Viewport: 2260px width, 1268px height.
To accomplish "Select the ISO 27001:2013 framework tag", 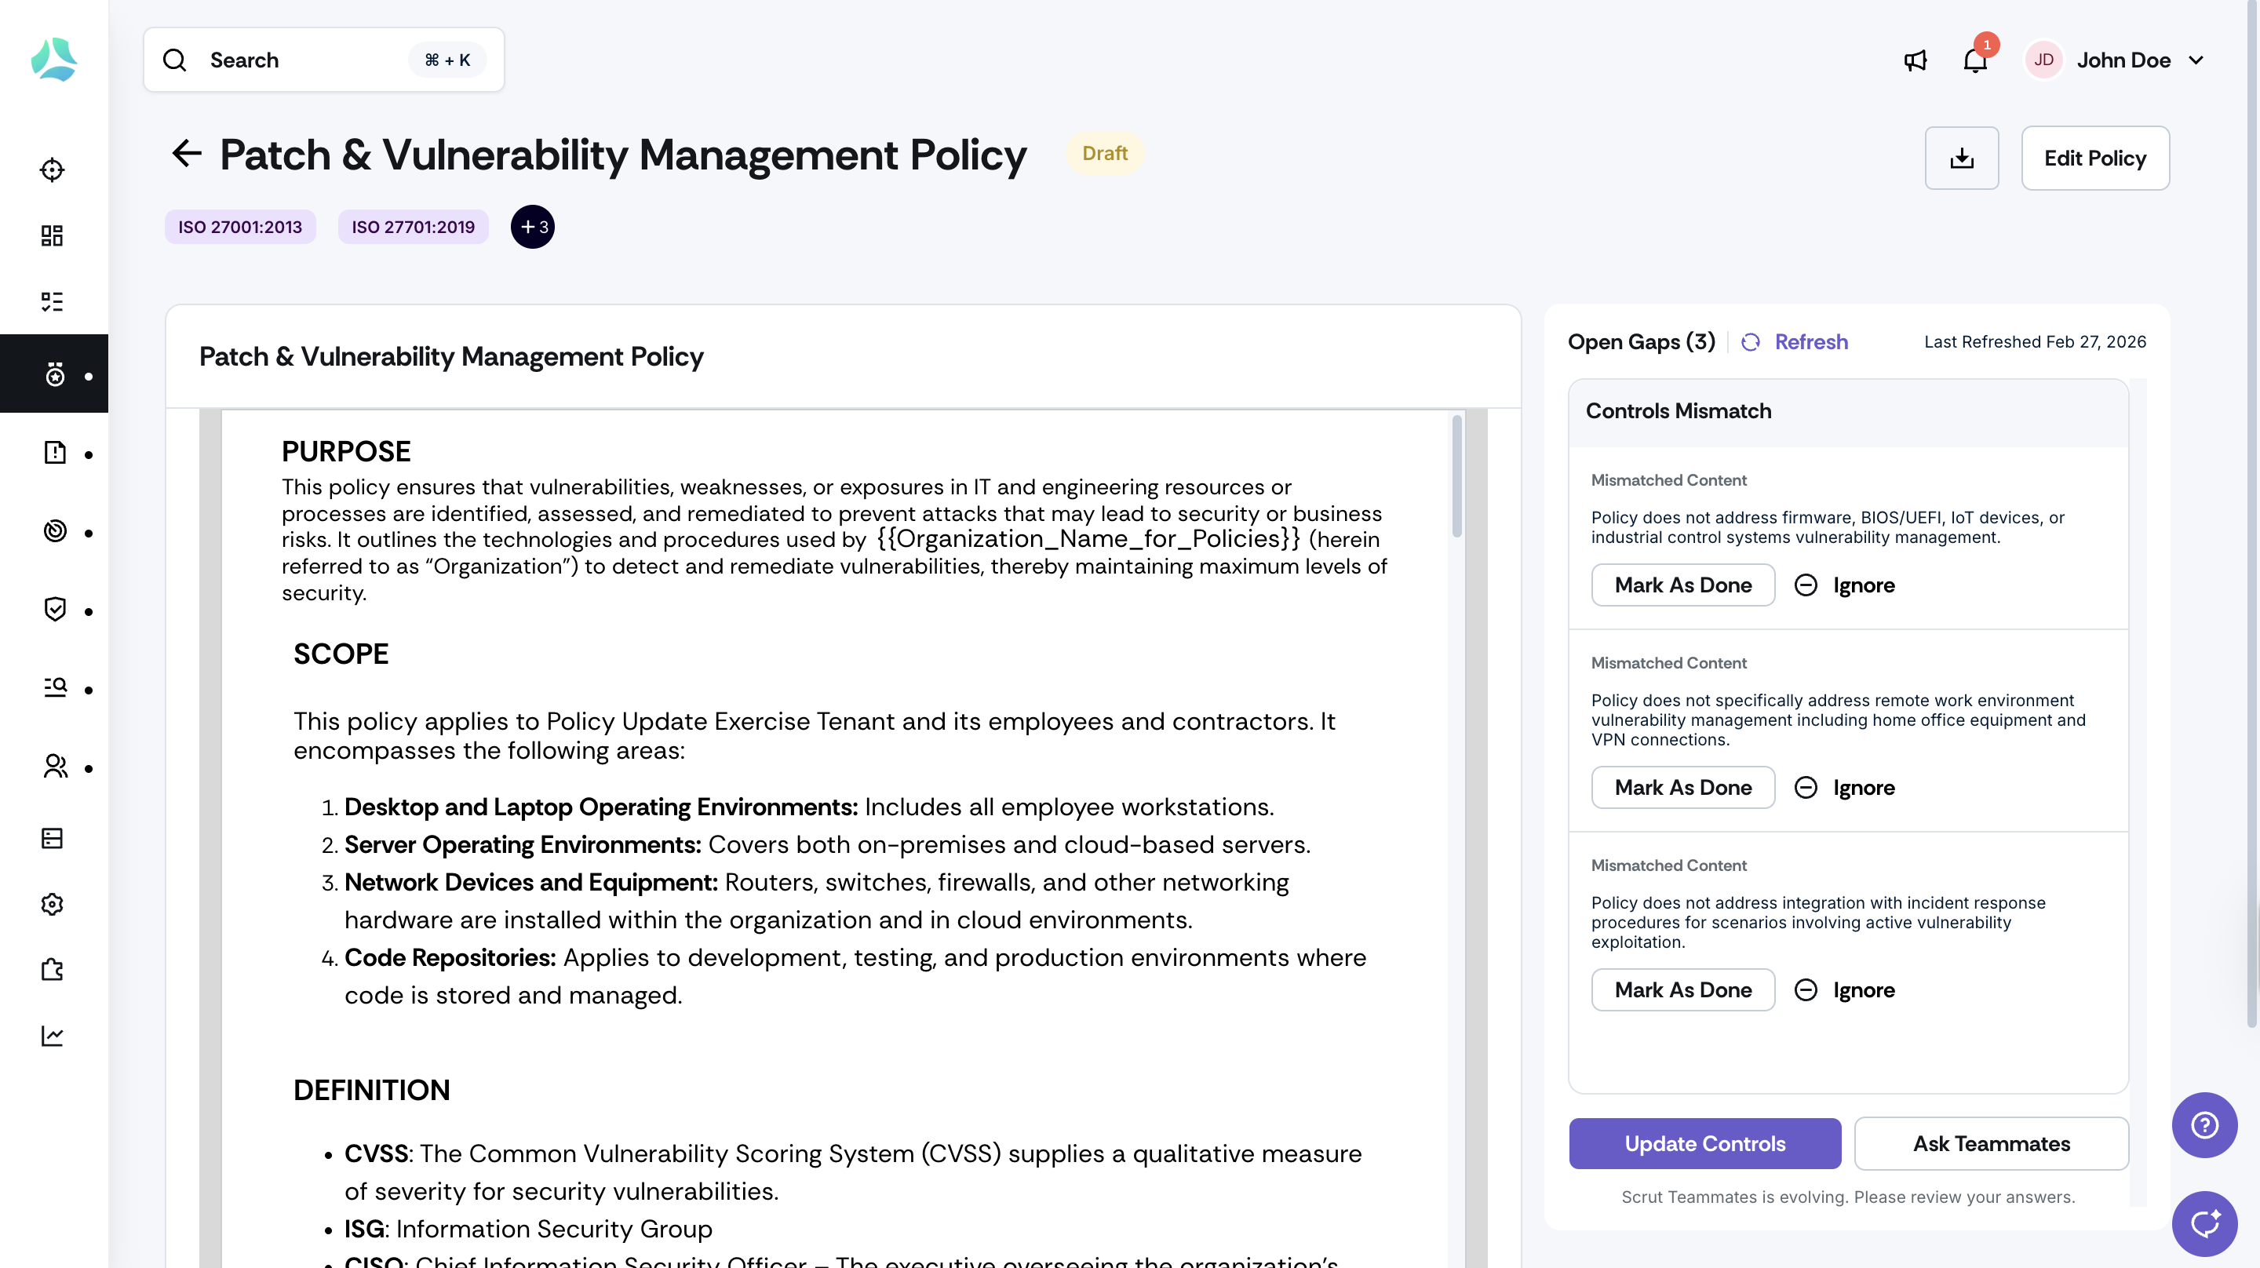I will (239, 228).
